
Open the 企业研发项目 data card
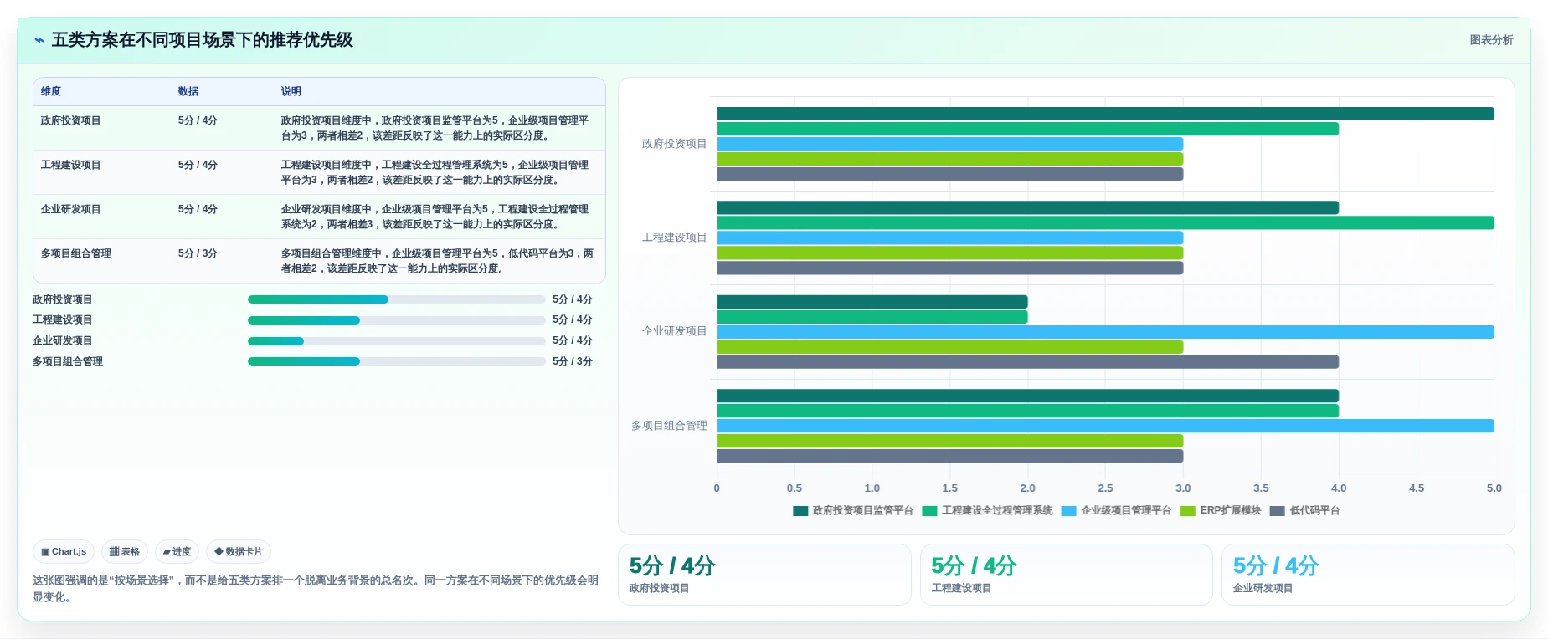point(1368,575)
